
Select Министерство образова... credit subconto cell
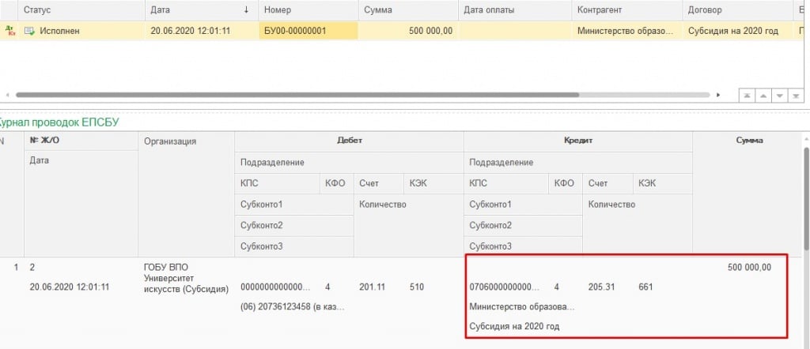click(x=522, y=306)
